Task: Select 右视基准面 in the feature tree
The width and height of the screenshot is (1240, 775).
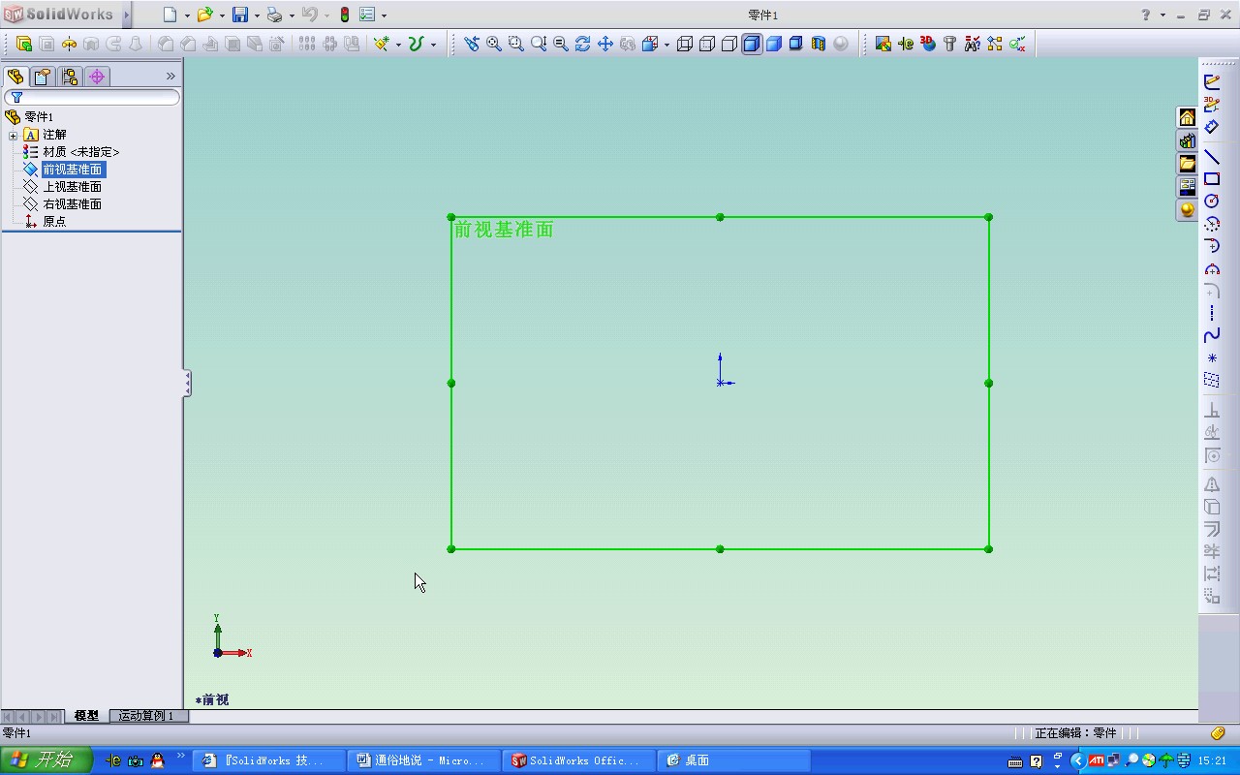Action: (73, 204)
